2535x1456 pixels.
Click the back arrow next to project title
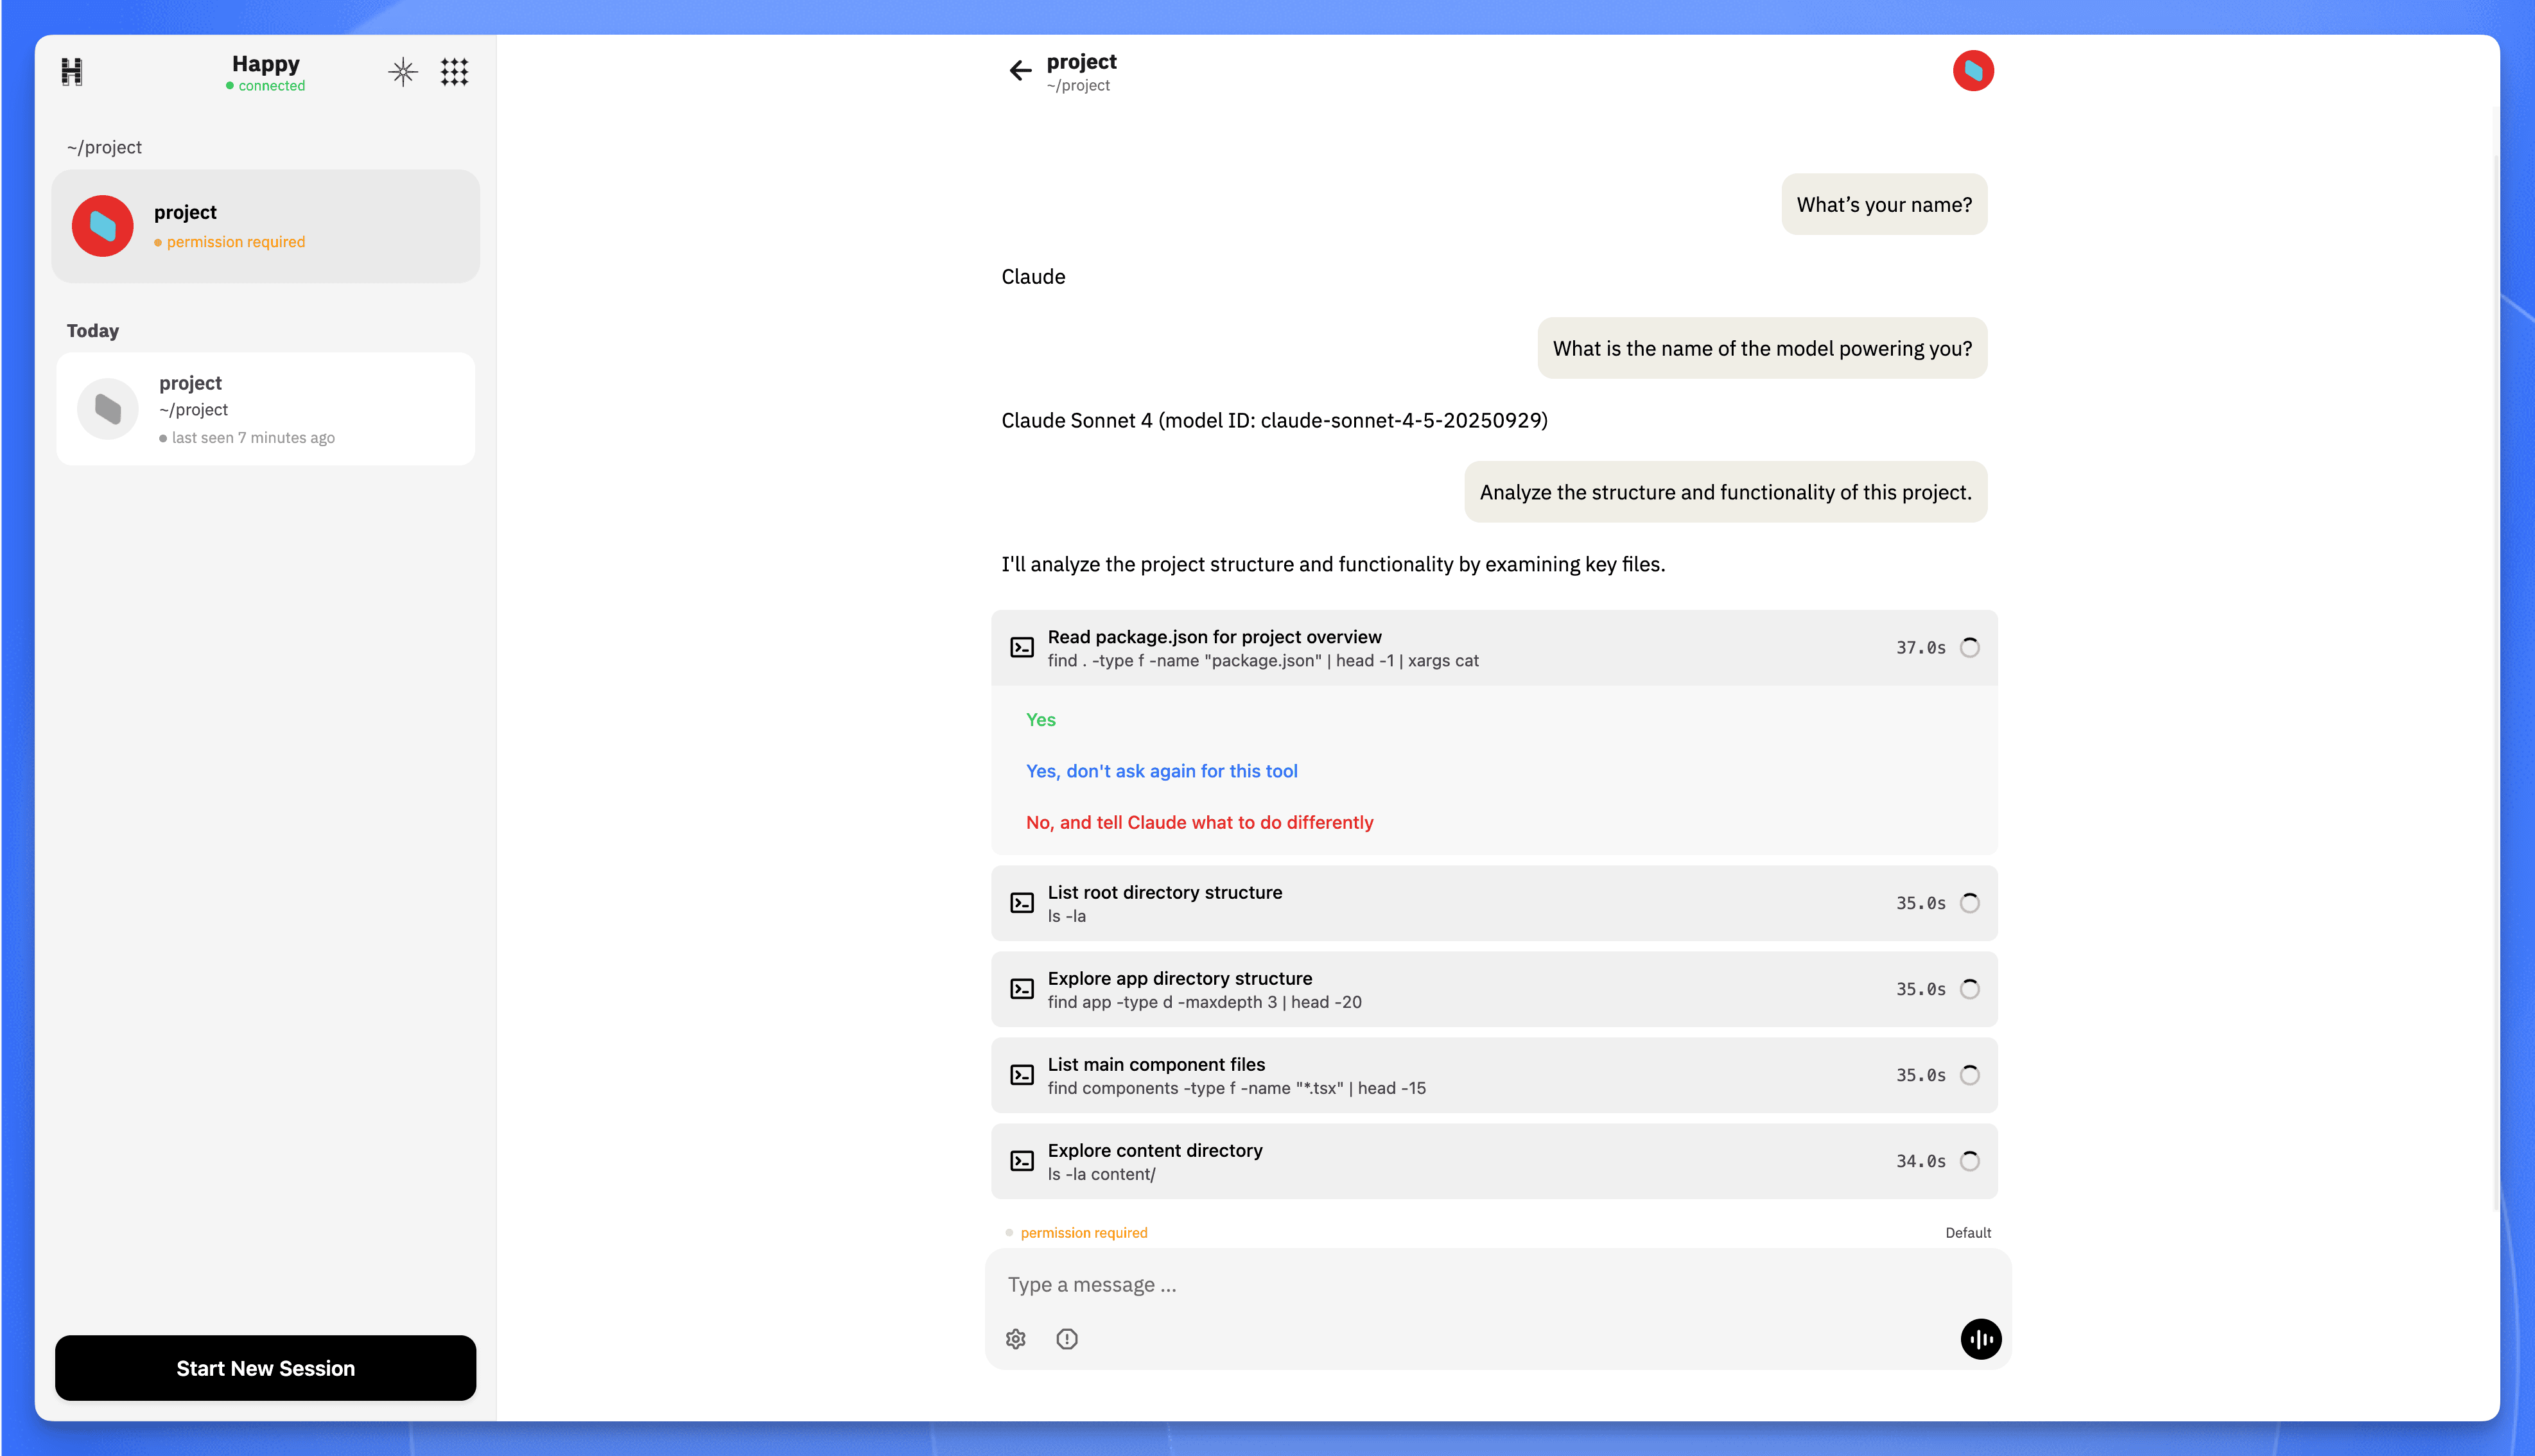click(1018, 70)
